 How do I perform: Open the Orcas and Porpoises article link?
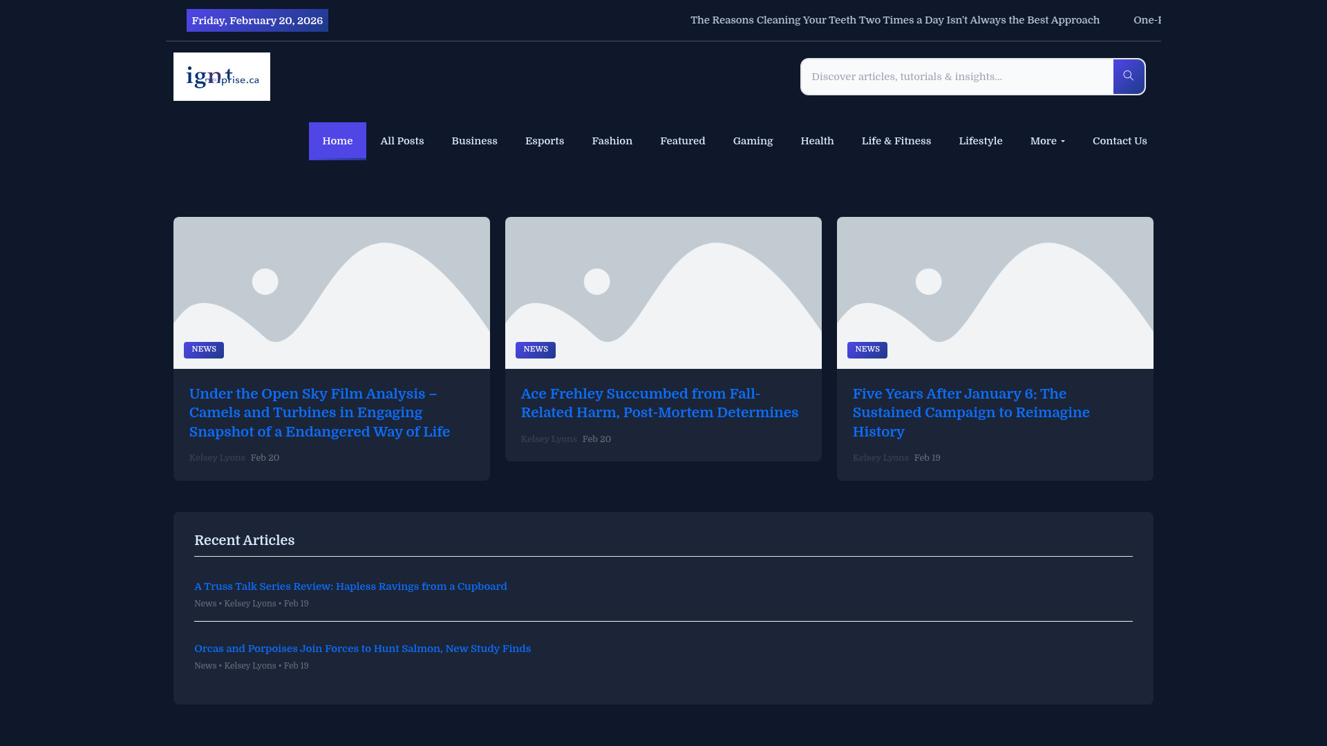362,649
